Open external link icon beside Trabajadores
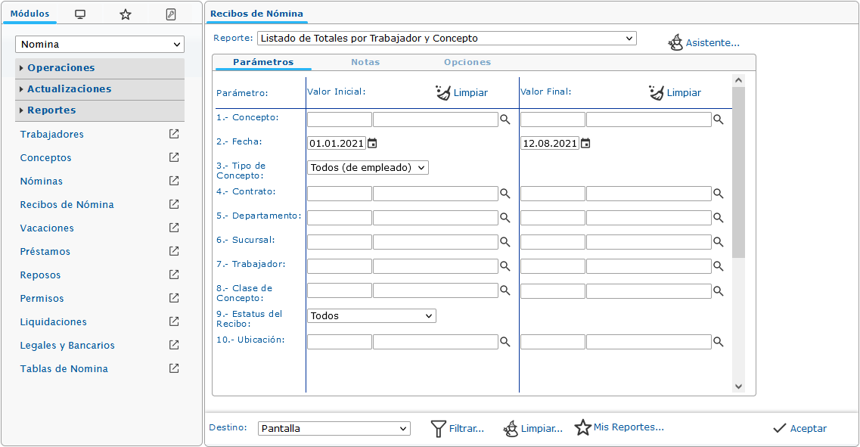The height and width of the screenshot is (447, 860). point(174,134)
